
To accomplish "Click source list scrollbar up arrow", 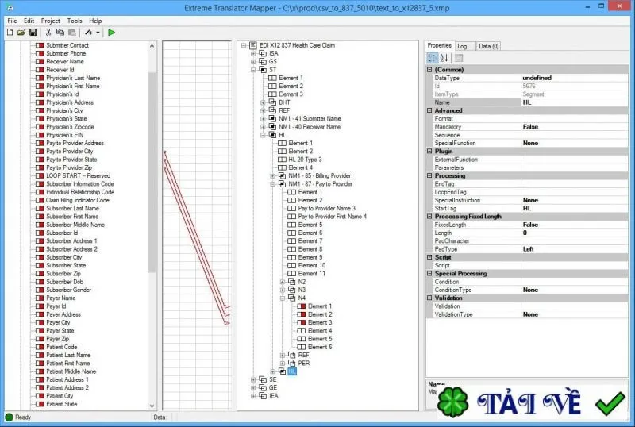I will point(152,46).
